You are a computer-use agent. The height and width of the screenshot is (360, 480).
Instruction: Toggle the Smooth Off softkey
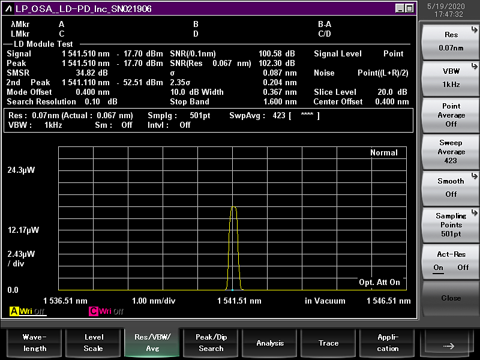(x=451, y=187)
